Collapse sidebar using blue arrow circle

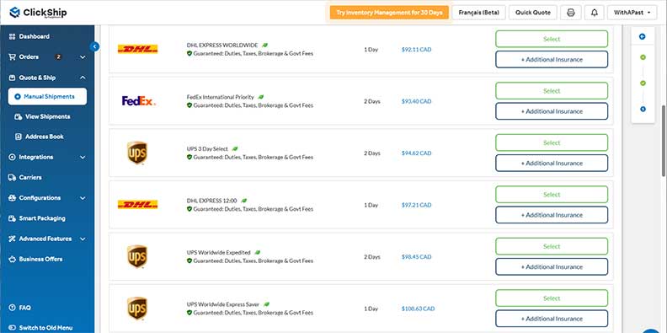coord(95,46)
